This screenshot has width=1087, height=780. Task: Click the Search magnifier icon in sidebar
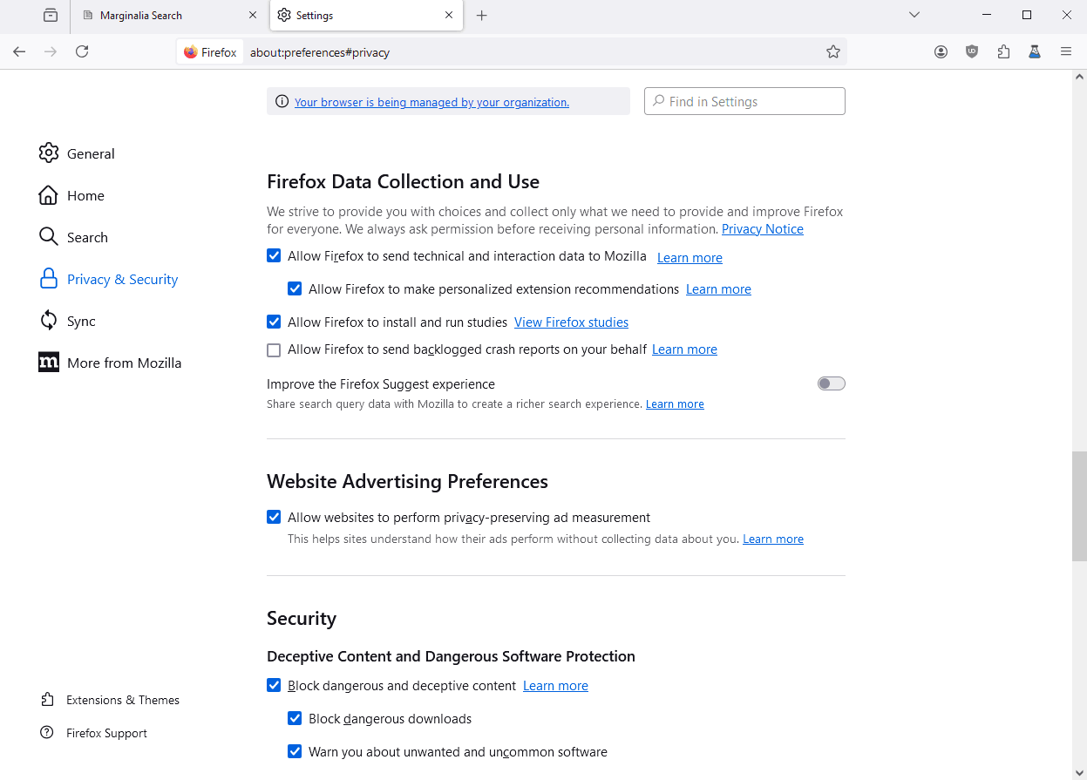click(48, 237)
